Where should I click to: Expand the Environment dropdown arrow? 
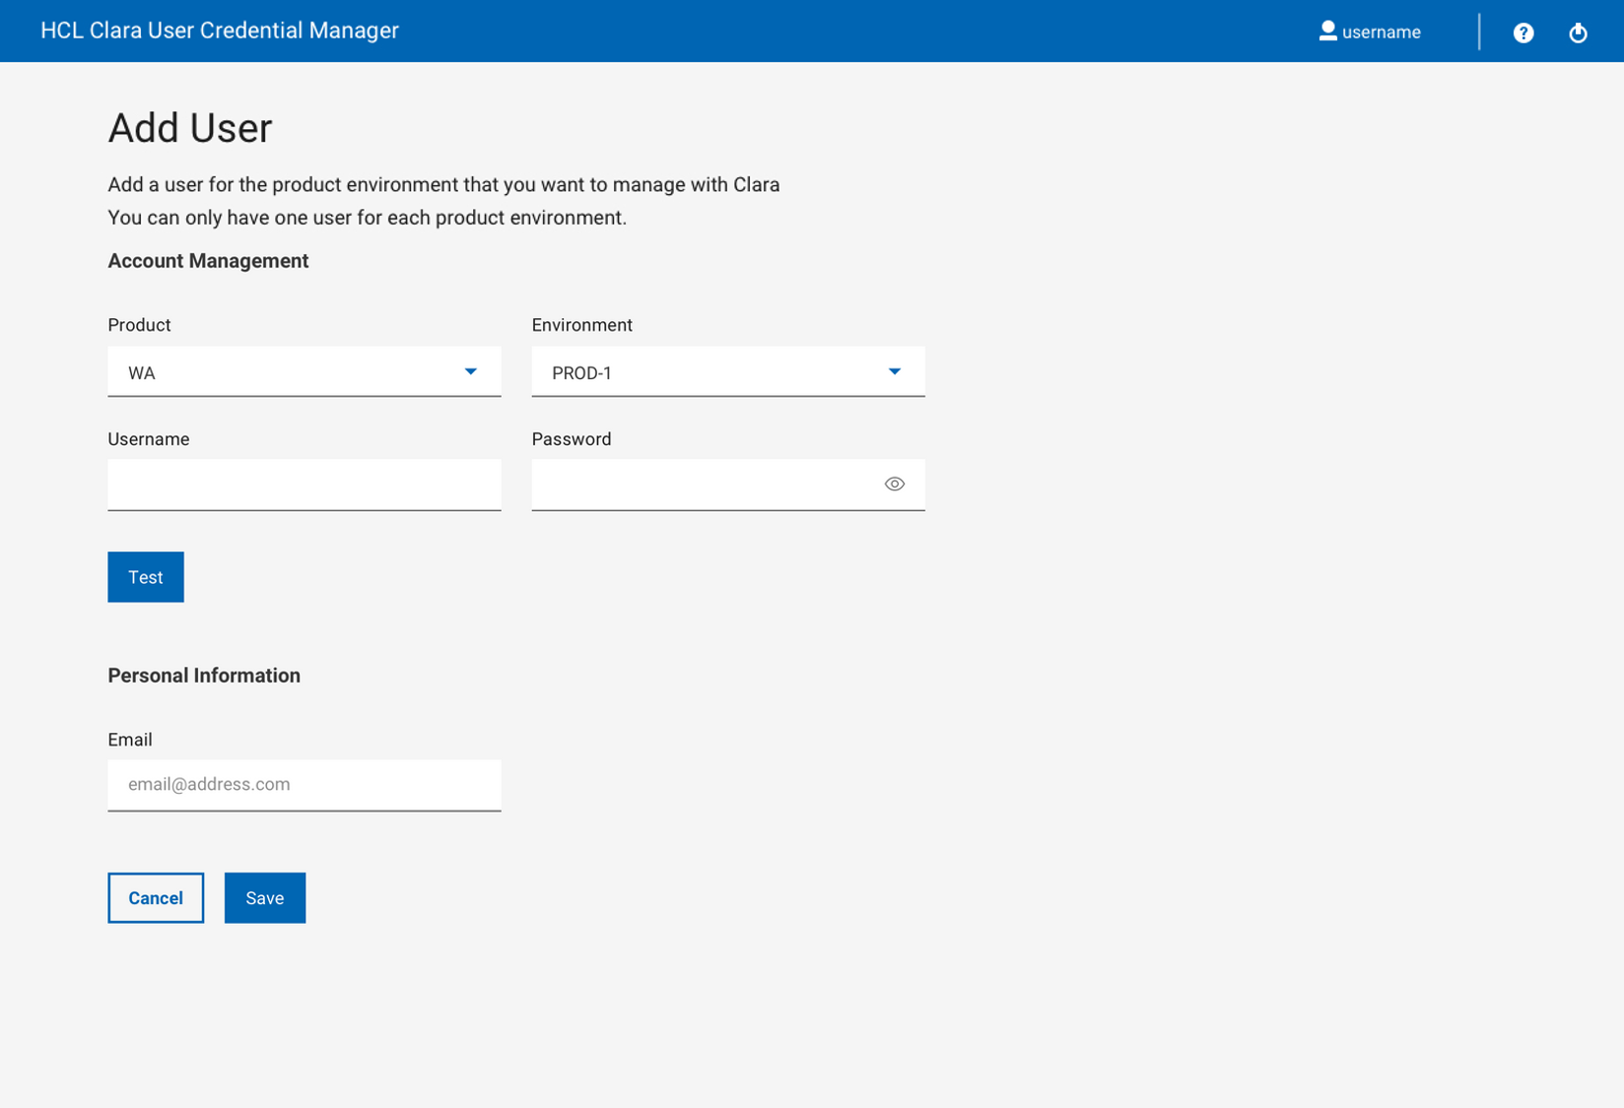pos(895,371)
